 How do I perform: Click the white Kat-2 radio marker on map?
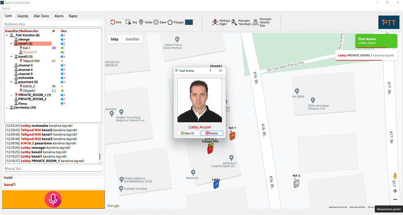[x=296, y=183]
